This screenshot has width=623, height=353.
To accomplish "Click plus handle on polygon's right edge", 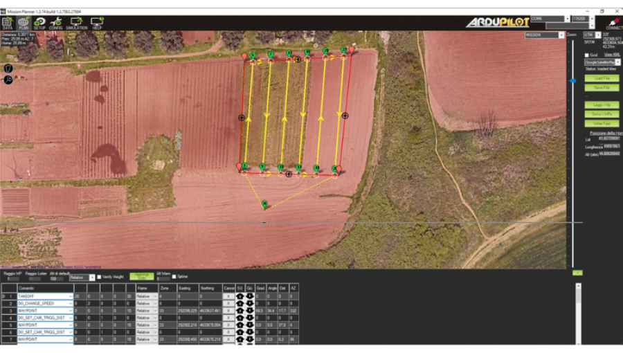I will point(345,116).
